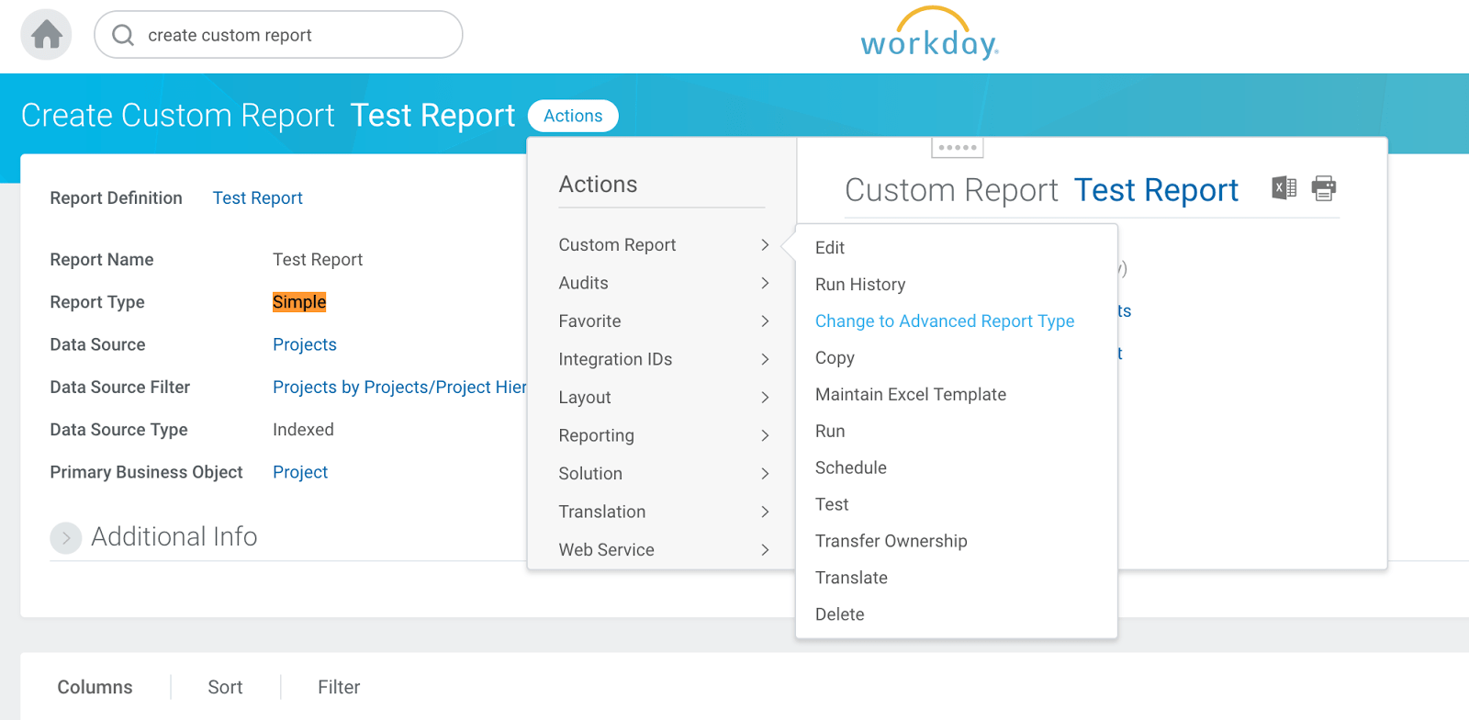Viewport: 1469px width, 720px height.
Task: Open the Projects data source link
Action: (x=304, y=344)
